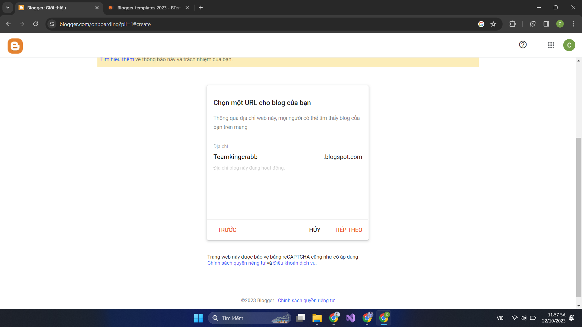
Task: Click the TIẾP THEO button
Action: (348, 230)
